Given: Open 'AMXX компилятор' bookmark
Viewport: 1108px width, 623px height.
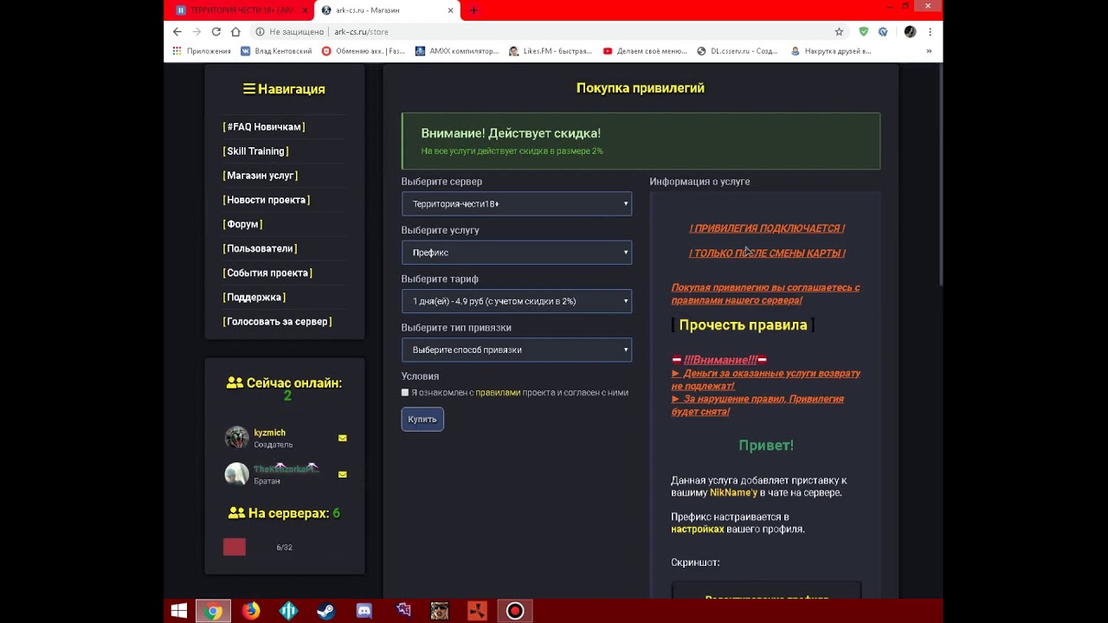Looking at the screenshot, I should 457,51.
